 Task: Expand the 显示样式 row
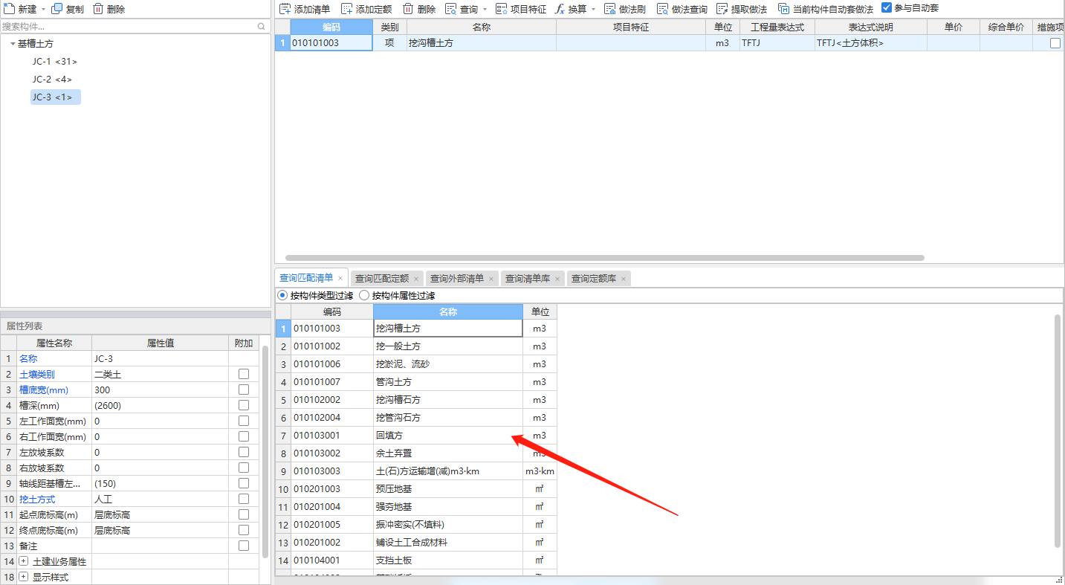pyautogui.click(x=24, y=577)
